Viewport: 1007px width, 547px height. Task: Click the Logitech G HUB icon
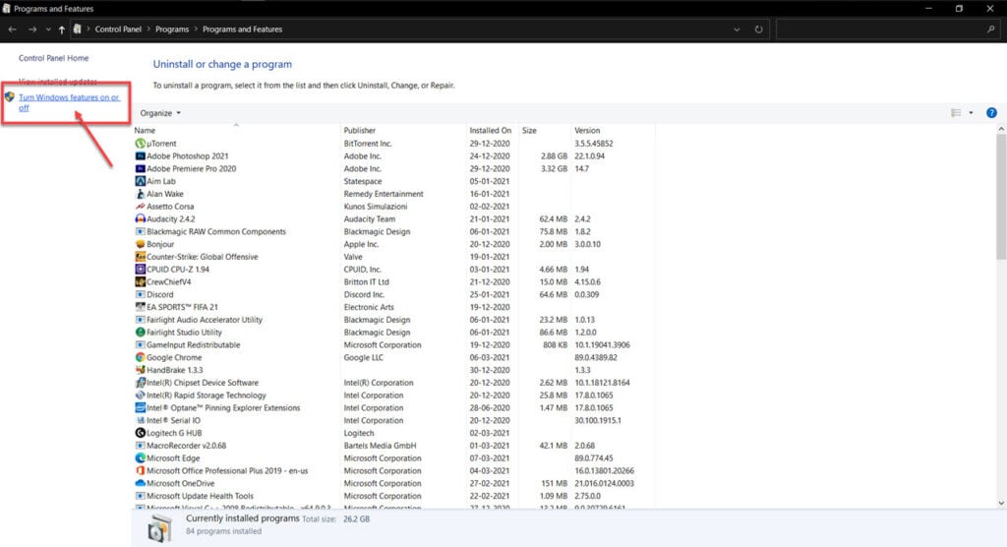[x=140, y=433]
